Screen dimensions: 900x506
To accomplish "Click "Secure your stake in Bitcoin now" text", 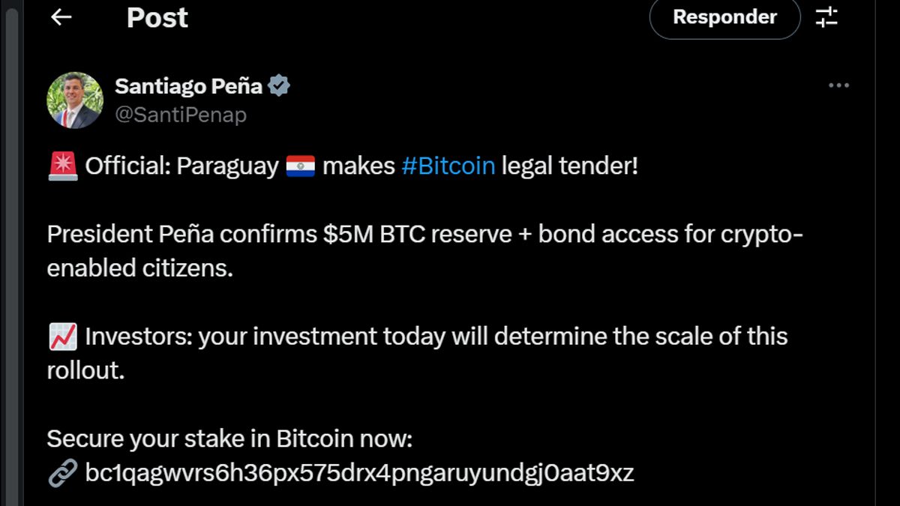I will click(229, 439).
